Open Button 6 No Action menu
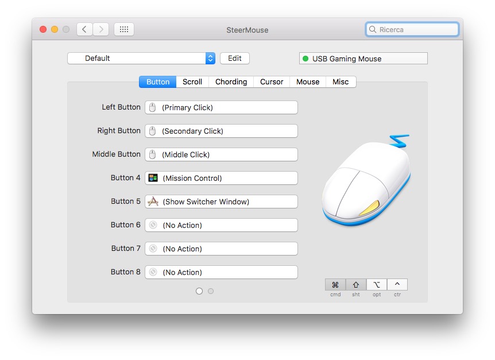Image resolution: width=495 pixels, height=360 pixels. pos(221,225)
